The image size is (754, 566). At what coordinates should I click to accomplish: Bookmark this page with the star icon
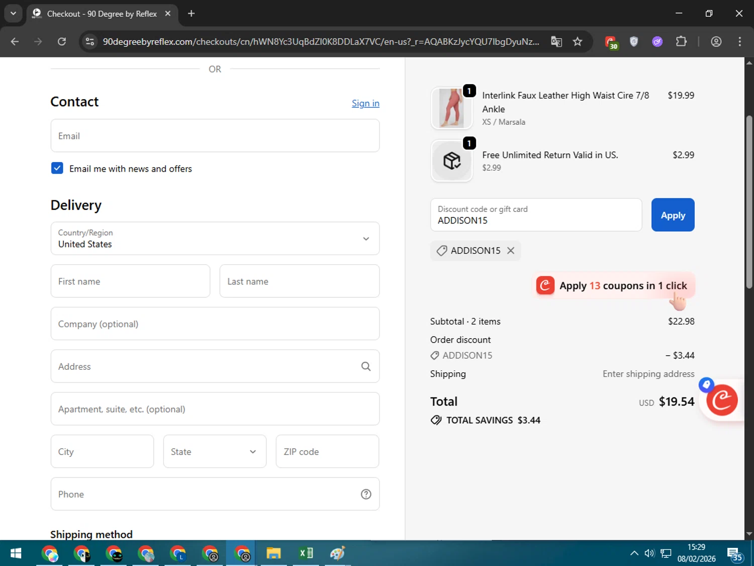pyautogui.click(x=578, y=42)
